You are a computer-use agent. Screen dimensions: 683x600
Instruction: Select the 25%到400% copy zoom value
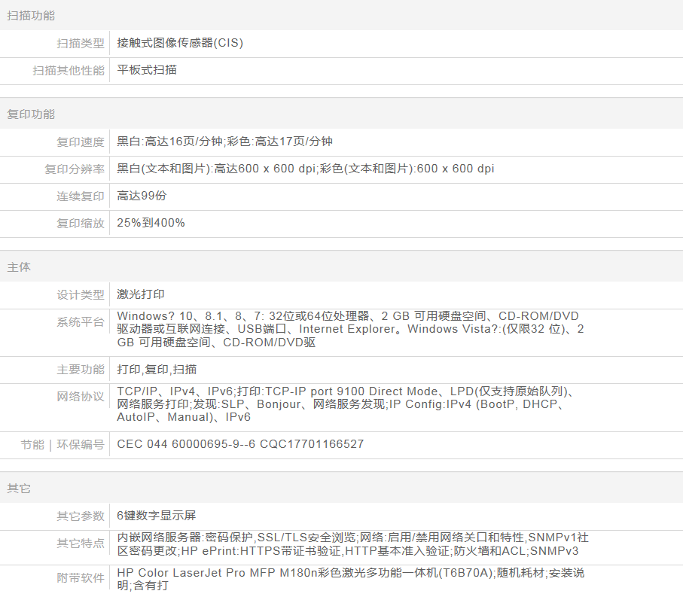(x=151, y=223)
